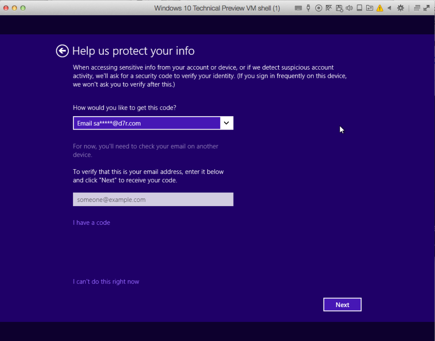This screenshot has height=341, width=435.
Task: Click the back arrow beside Help us protect
Action: pyautogui.click(x=62, y=51)
